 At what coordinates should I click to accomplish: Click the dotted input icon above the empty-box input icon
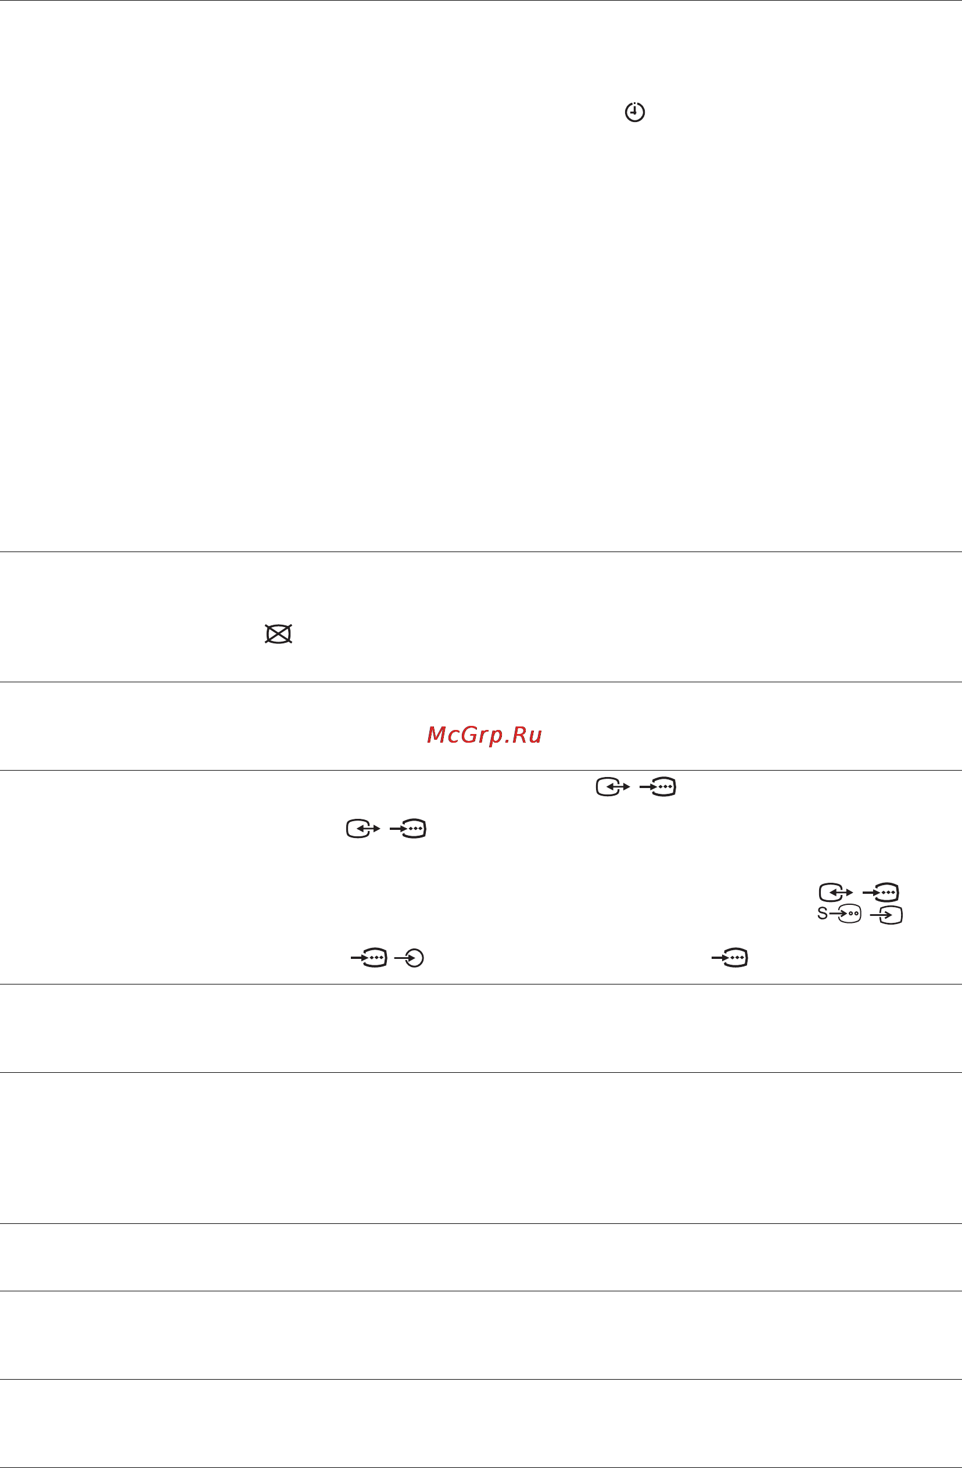point(881,893)
